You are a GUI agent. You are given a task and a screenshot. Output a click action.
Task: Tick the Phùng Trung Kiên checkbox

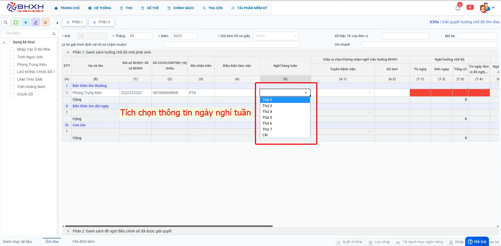[x=12, y=65]
